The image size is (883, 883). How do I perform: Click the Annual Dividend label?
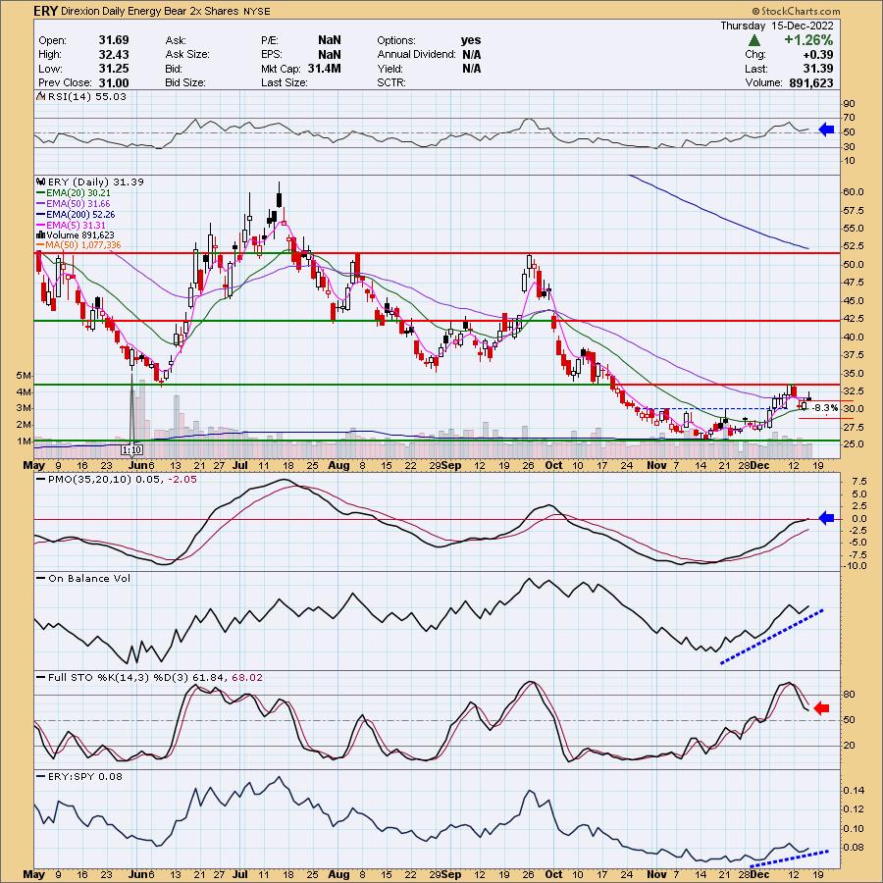click(416, 54)
